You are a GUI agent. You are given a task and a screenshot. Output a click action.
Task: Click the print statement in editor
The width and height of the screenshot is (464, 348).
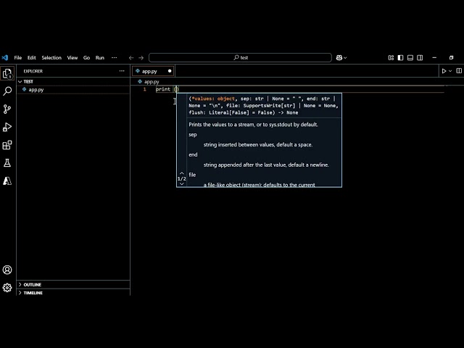point(167,89)
